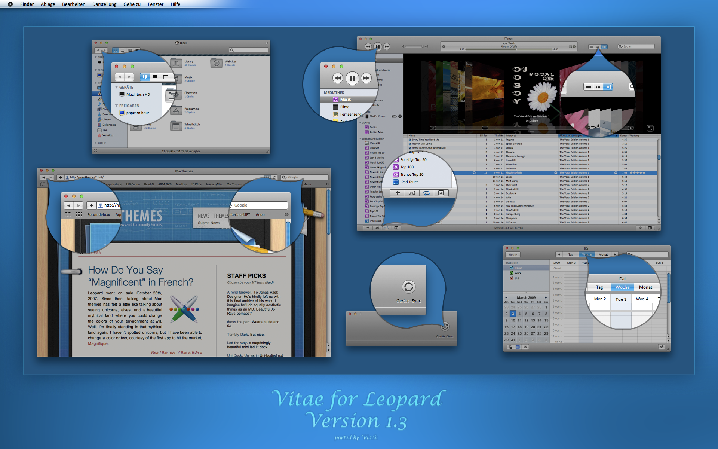Open the Schreibtisch folder in Finder window

pos(176,126)
